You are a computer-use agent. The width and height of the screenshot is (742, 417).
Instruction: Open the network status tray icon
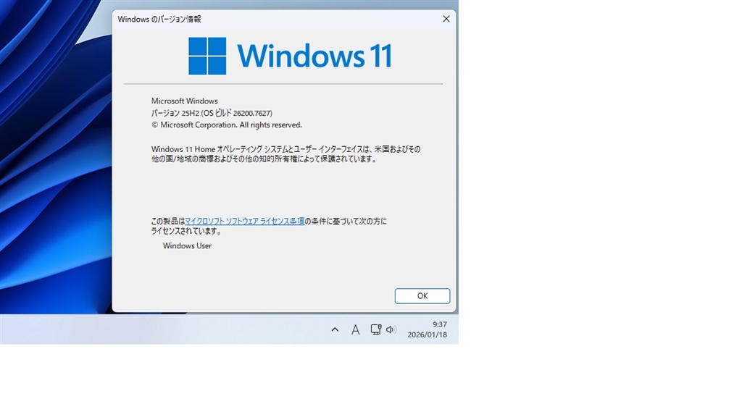(376, 329)
